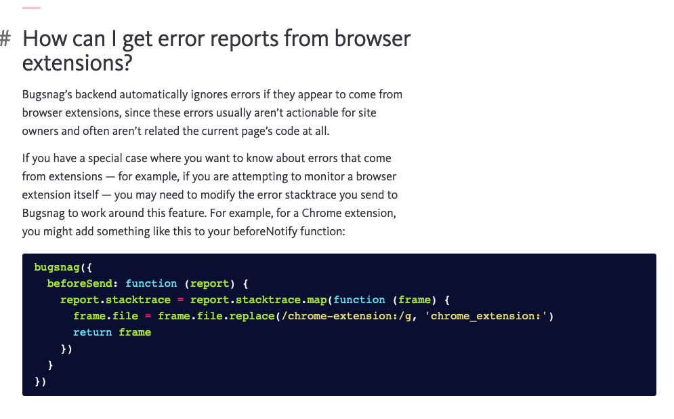Click the string 'chrome_extension:' in the code
This screenshot has width=674, height=419.
coord(486,316)
